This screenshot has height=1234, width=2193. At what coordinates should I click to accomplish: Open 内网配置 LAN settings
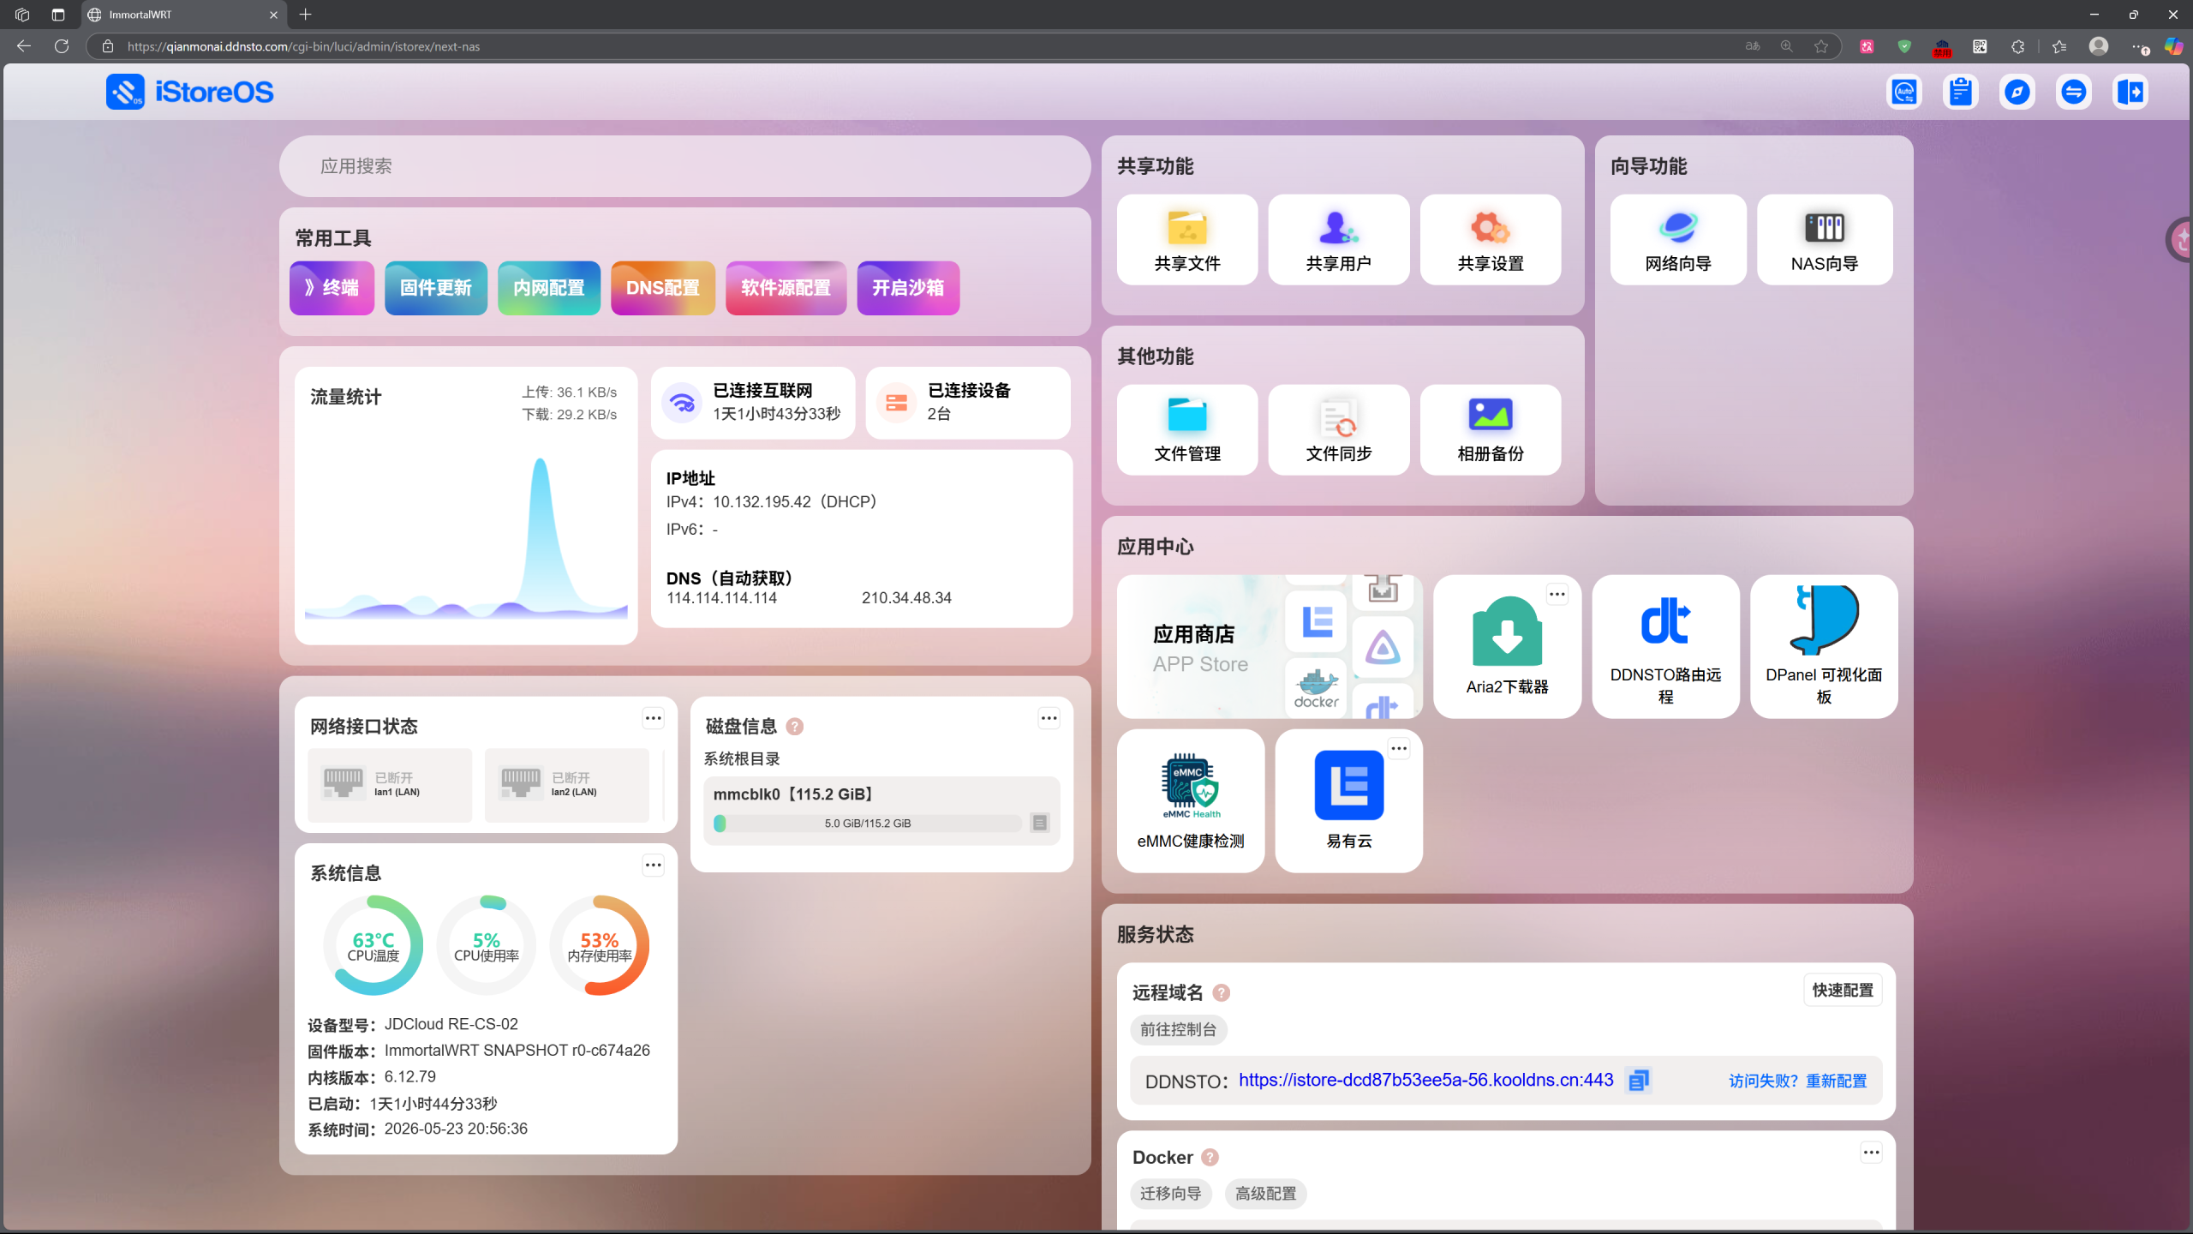(x=549, y=288)
